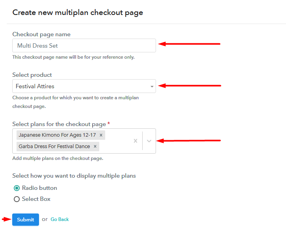This screenshot has width=286, height=232.
Task: Follow the Go Back link
Action: pos(59,219)
